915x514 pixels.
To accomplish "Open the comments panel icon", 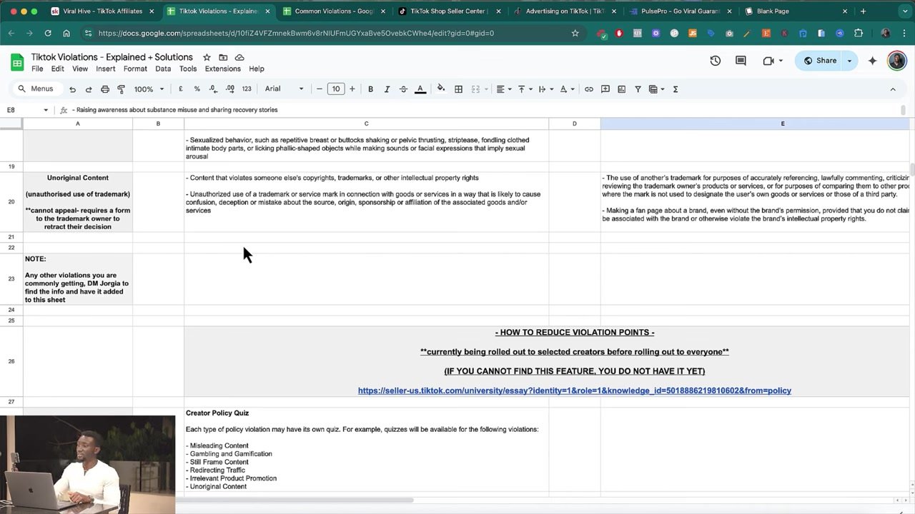I will (x=741, y=61).
